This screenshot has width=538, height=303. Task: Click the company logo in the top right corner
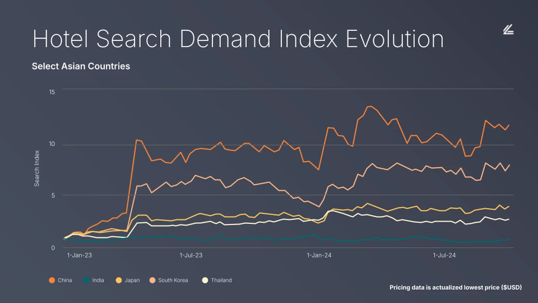[508, 30]
